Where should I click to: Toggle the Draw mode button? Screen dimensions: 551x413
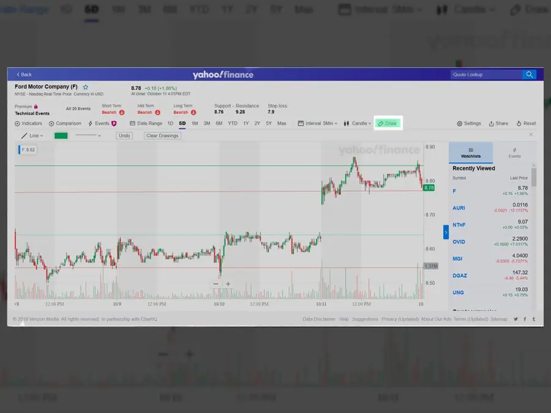388,124
